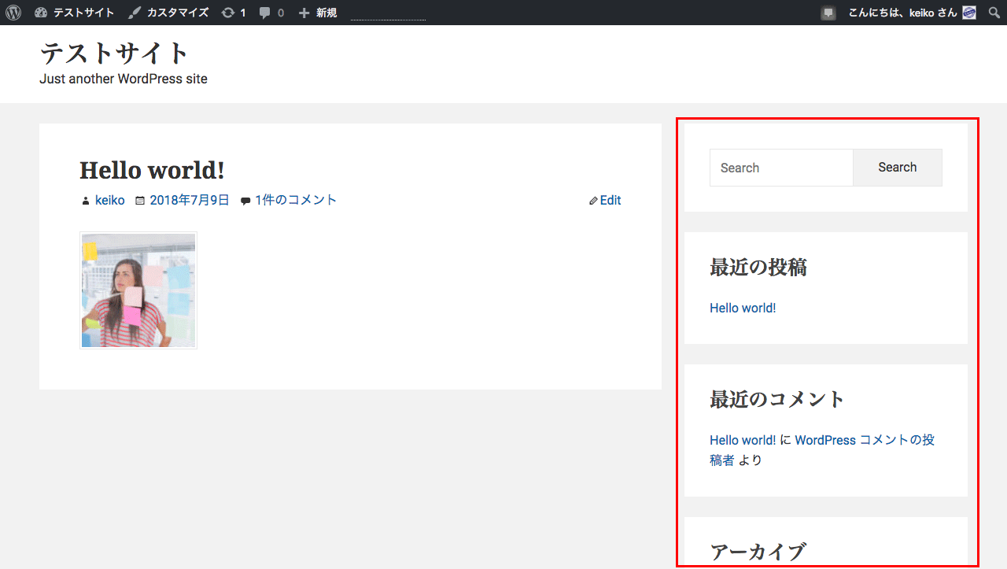Open the admin bar search magnifier
Image resolution: width=1007 pixels, height=569 pixels.
click(994, 13)
